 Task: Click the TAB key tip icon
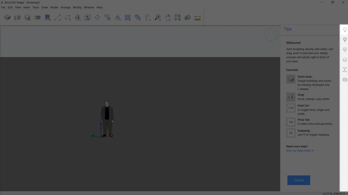click(291, 122)
